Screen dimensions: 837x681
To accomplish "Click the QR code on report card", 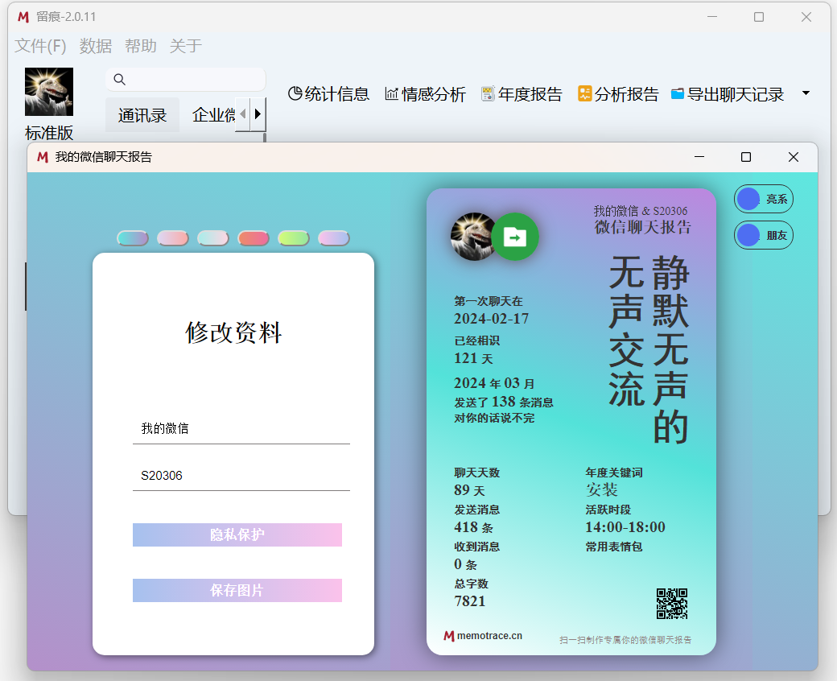I will point(672,604).
